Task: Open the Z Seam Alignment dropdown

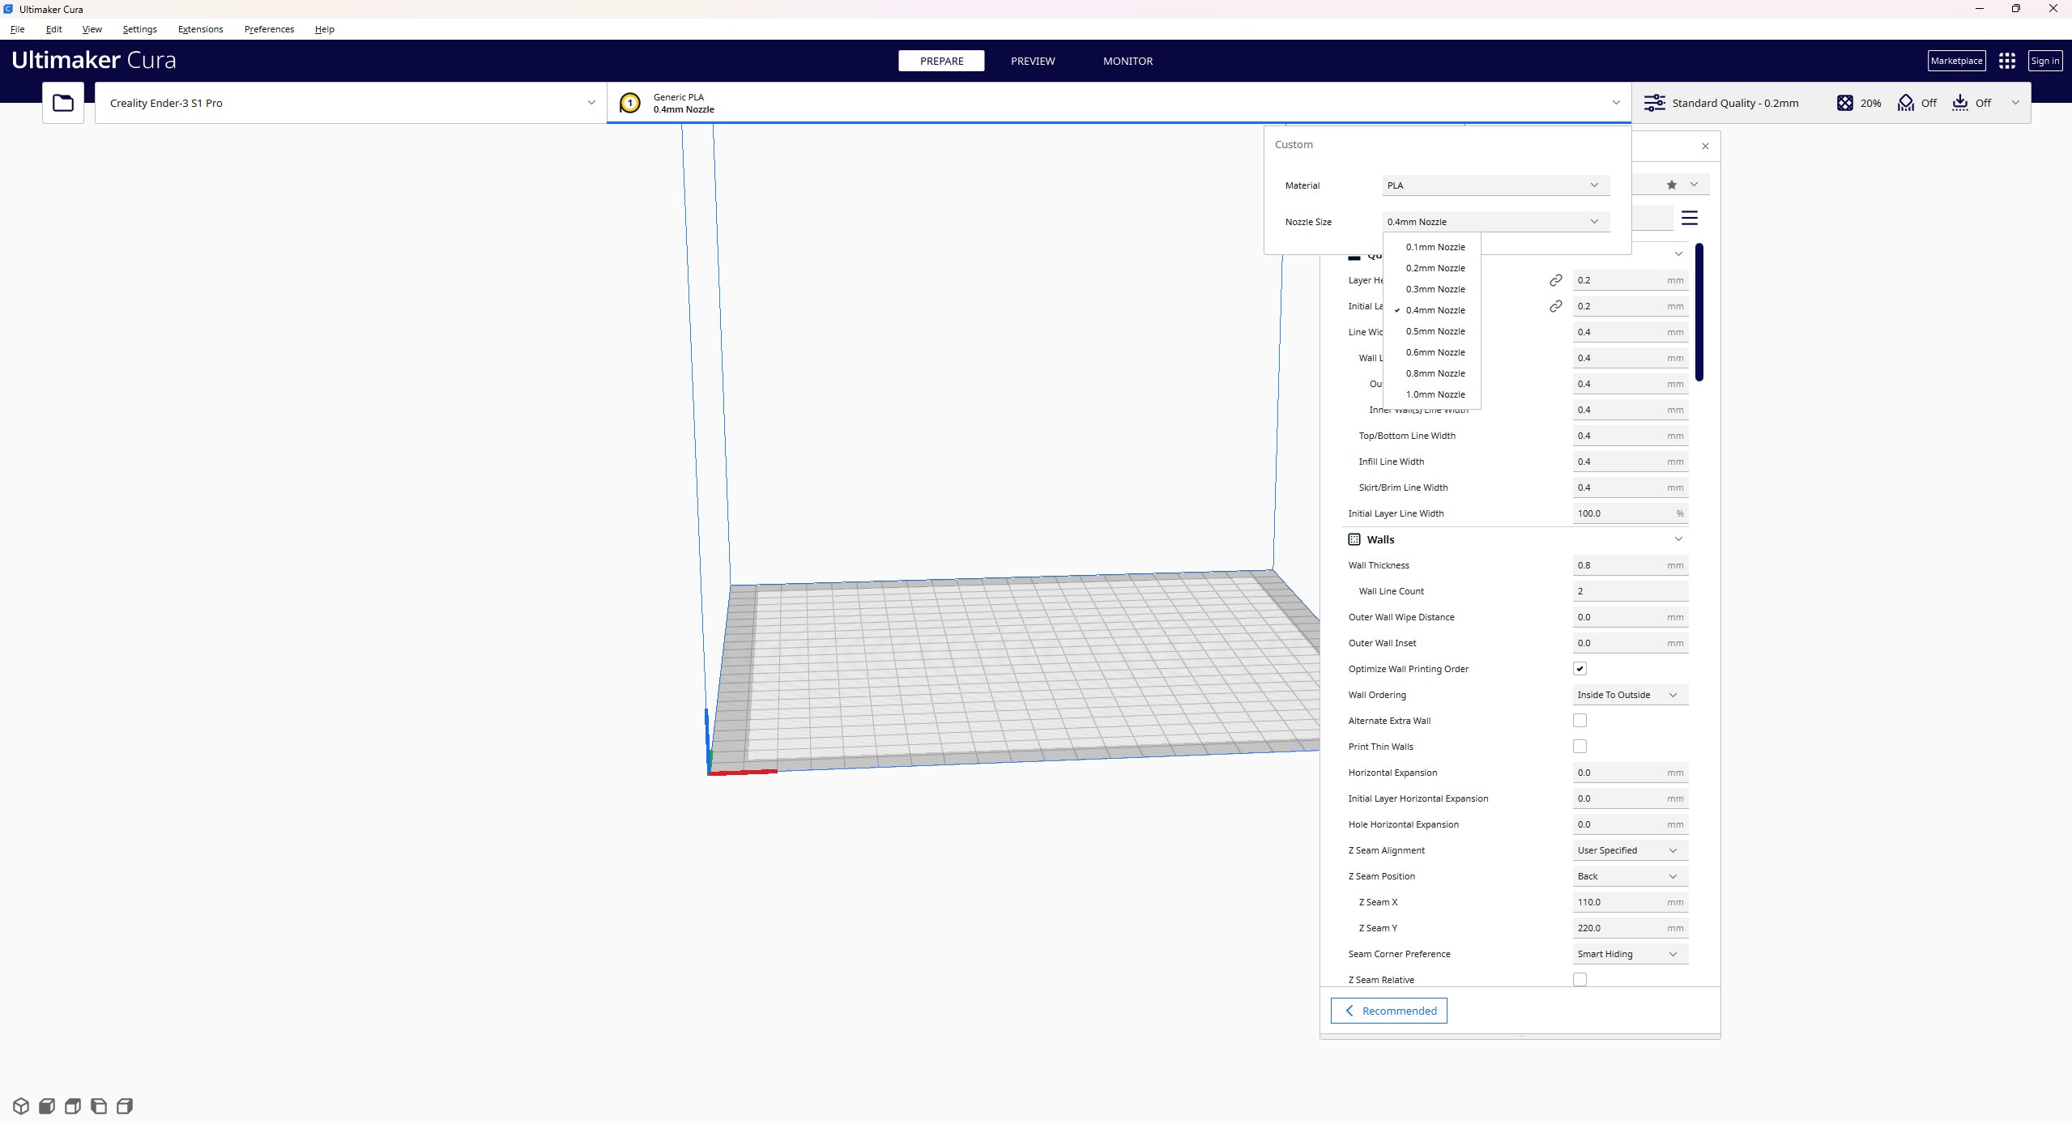Action: (x=1630, y=850)
